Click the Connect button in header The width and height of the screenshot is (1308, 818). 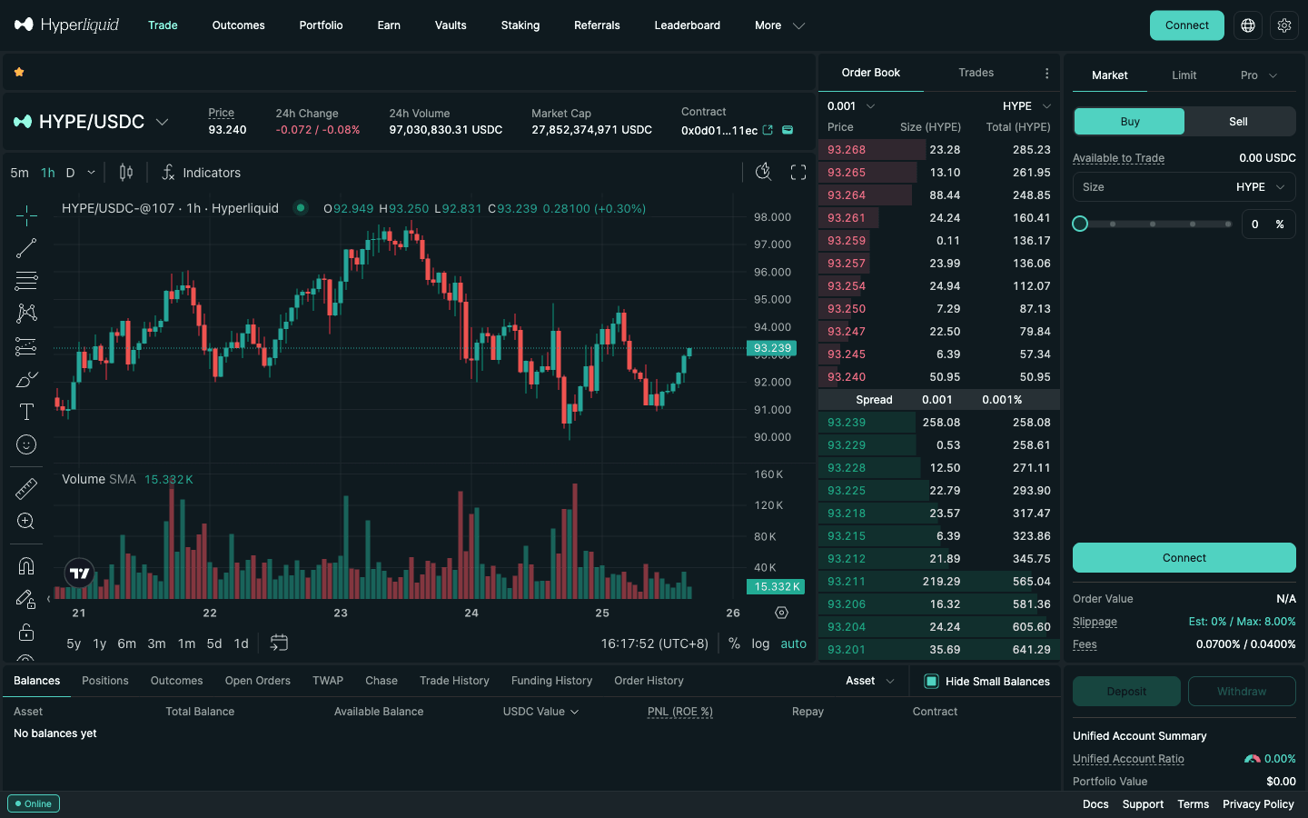pos(1186,25)
